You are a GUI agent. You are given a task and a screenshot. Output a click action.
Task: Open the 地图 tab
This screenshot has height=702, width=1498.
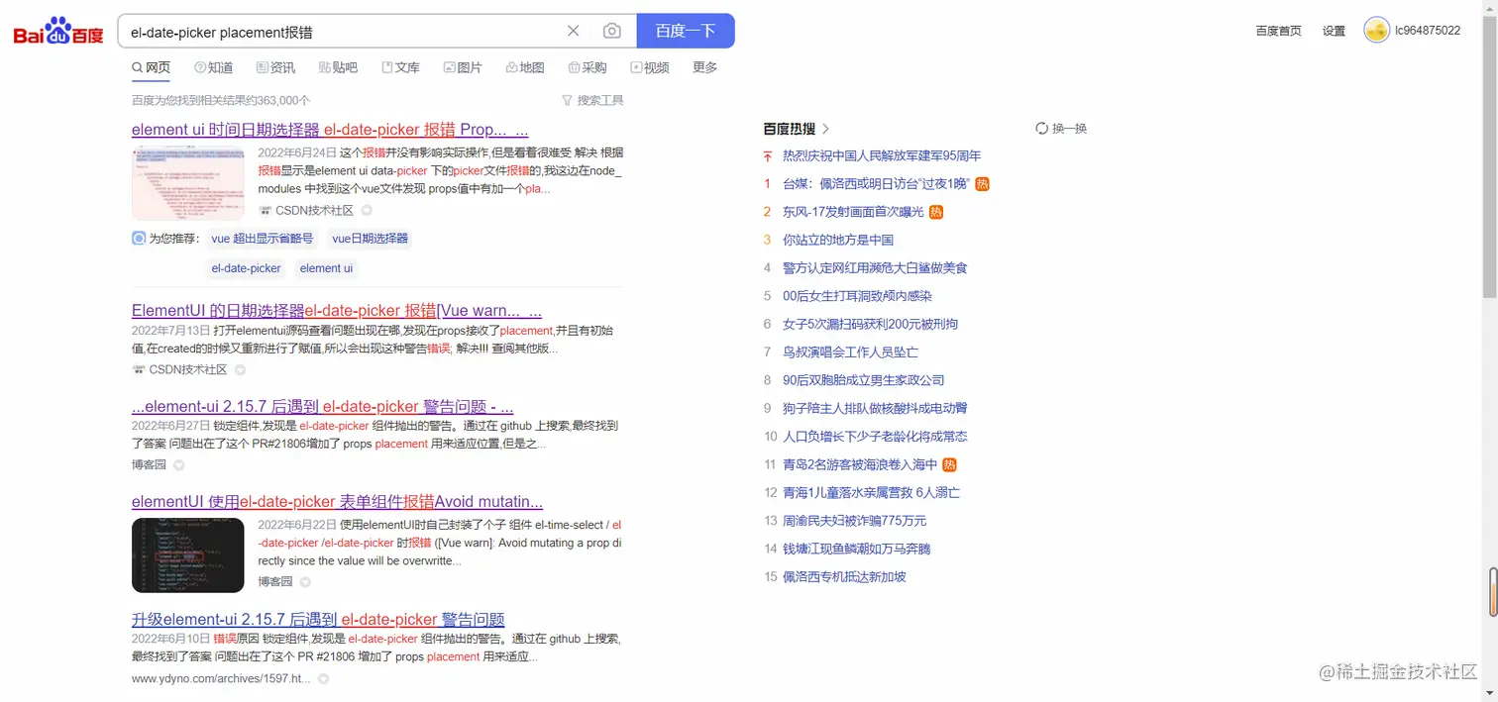pyautogui.click(x=525, y=67)
